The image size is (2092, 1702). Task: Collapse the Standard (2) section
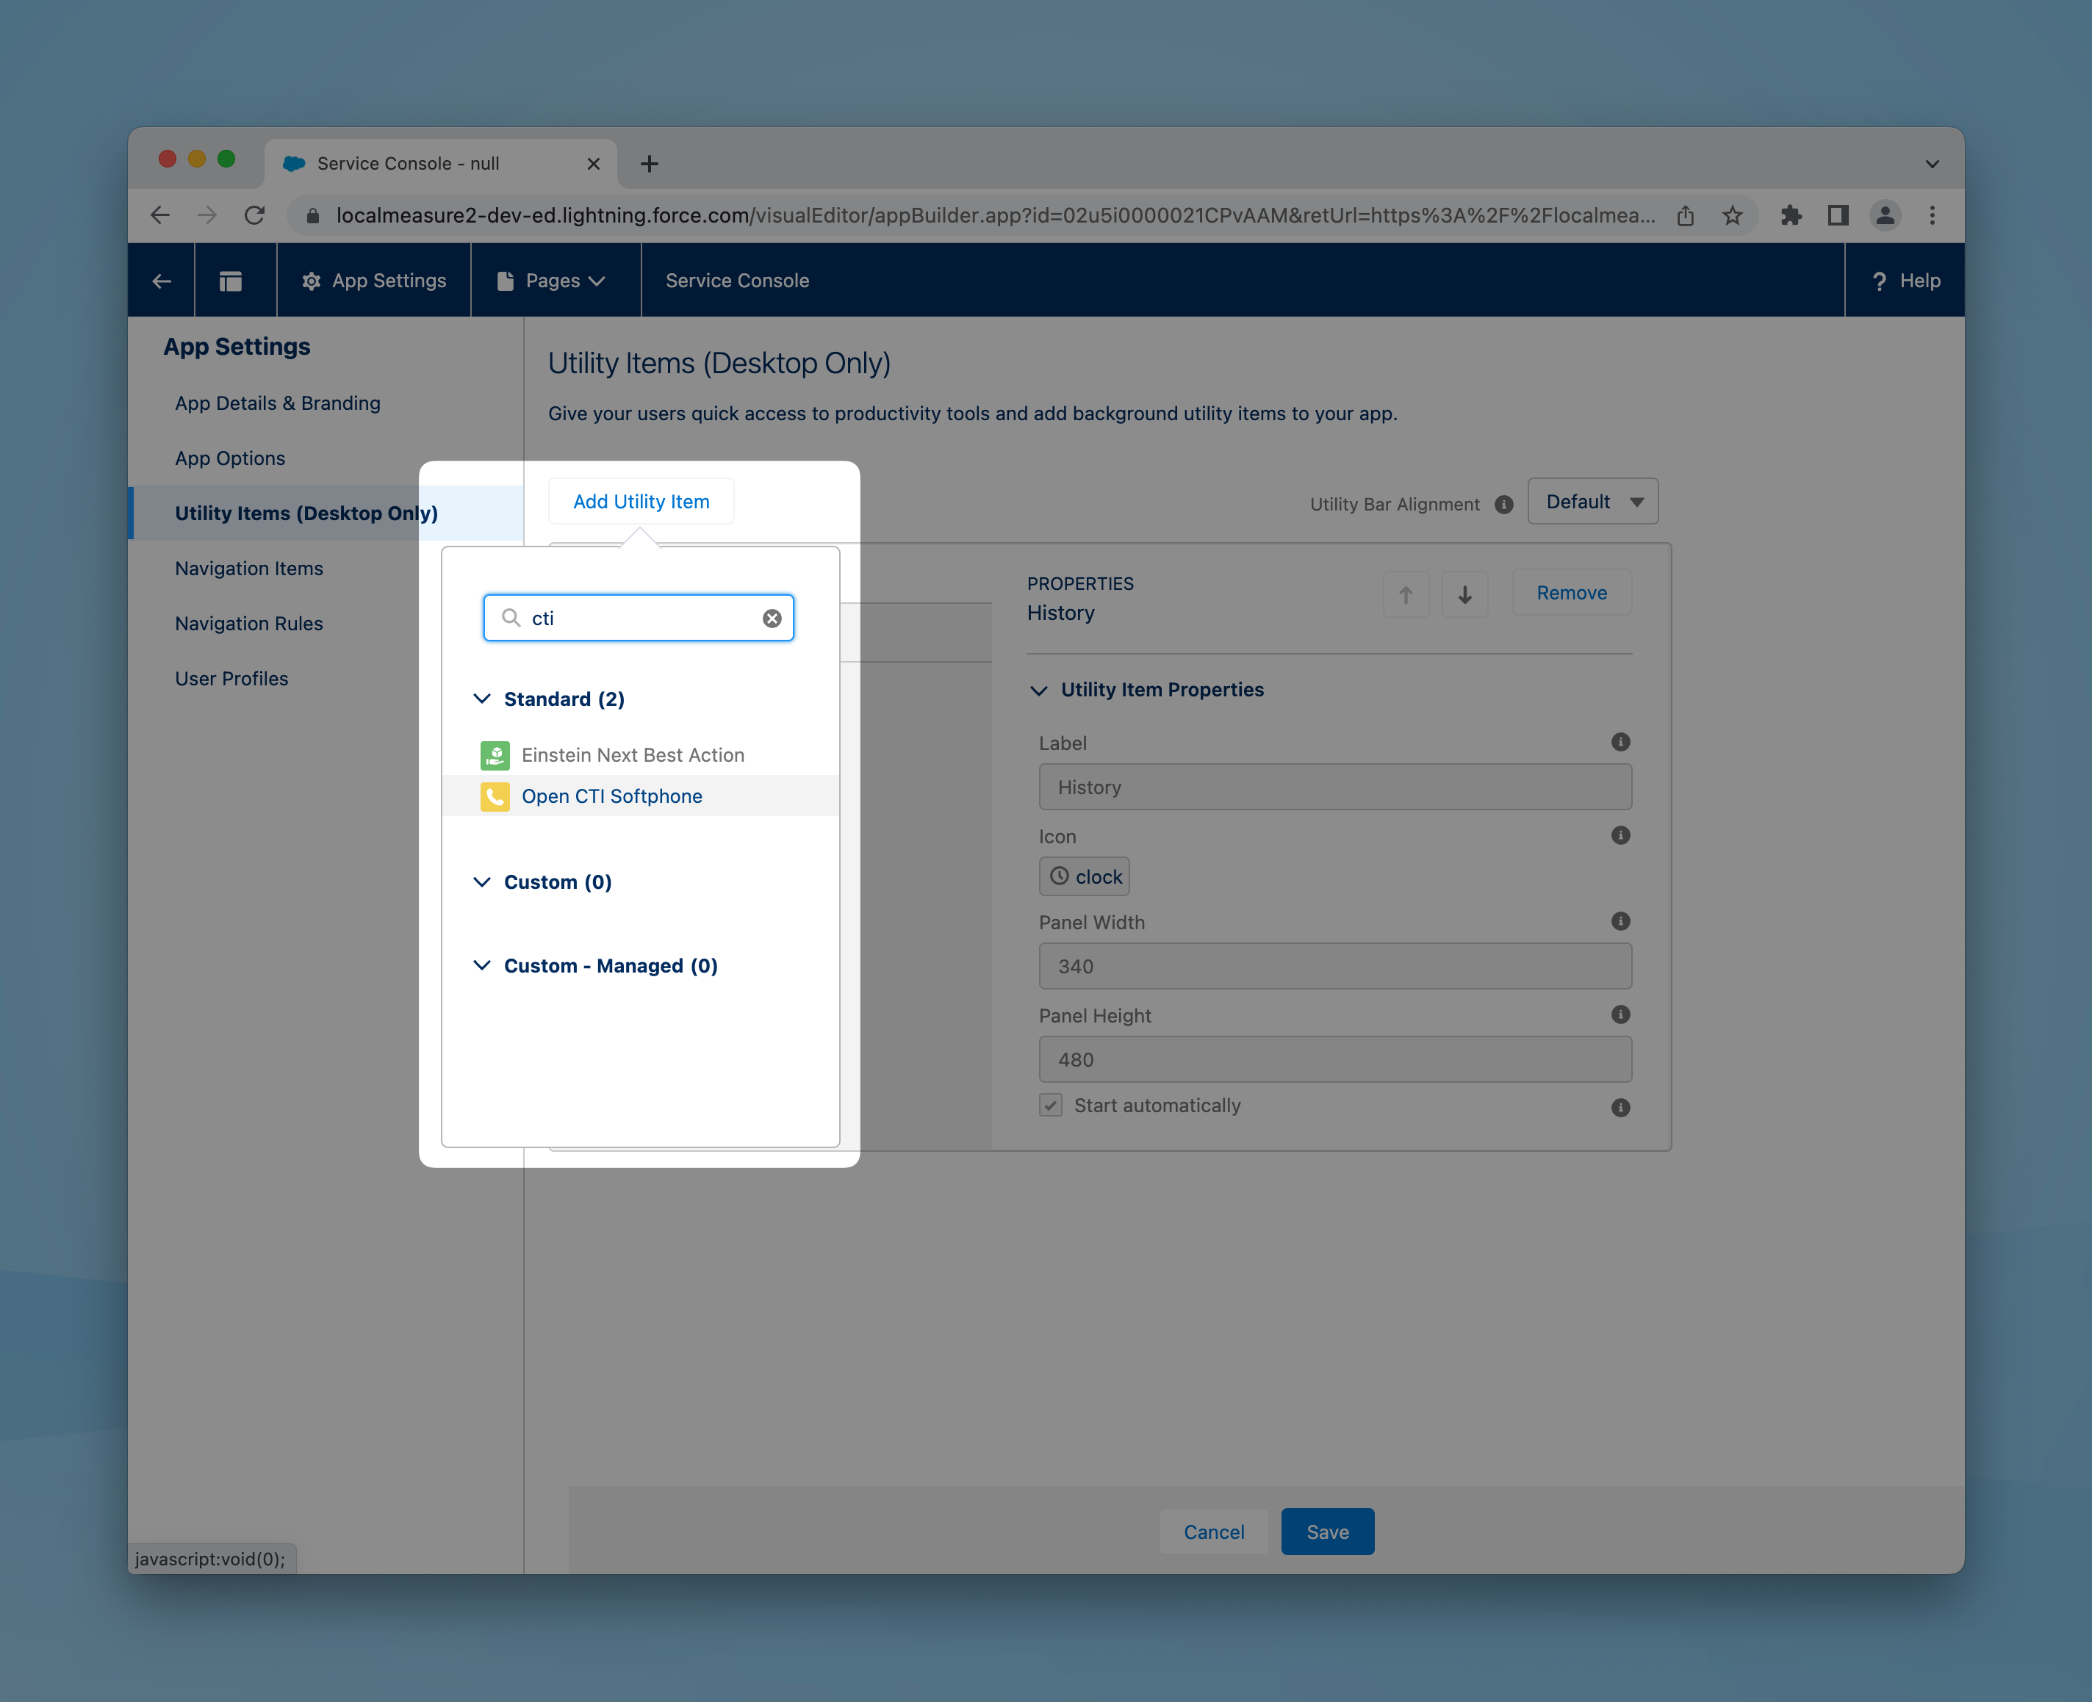pos(481,699)
